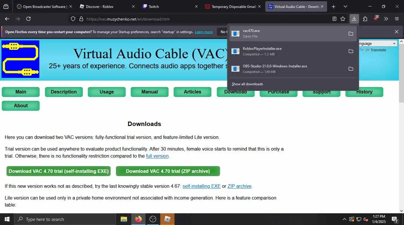This screenshot has width=404, height=225.
Task: Click Show all downloads
Action: click(x=247, y=84)
